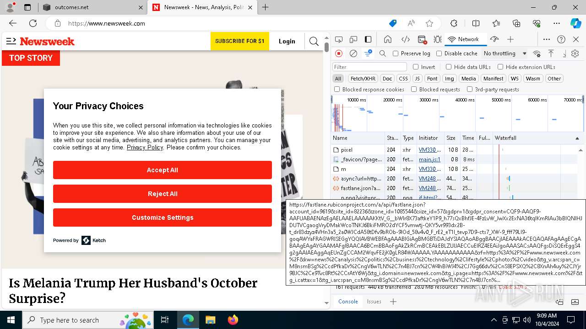Select the pixel request row
Viewport: 586px width, 329px height.
[453, 150]
